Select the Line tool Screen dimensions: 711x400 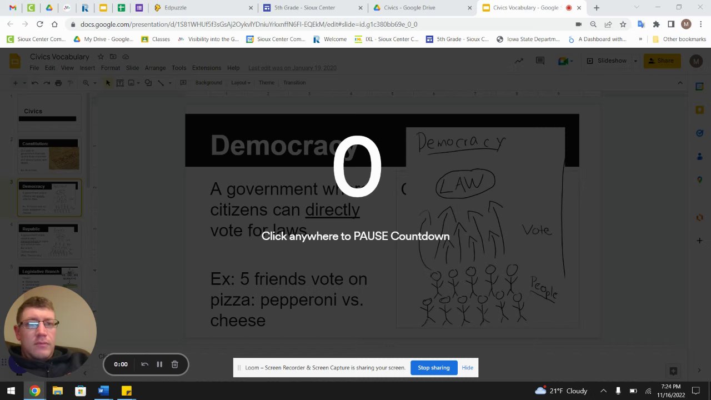(x=161, y=83)
